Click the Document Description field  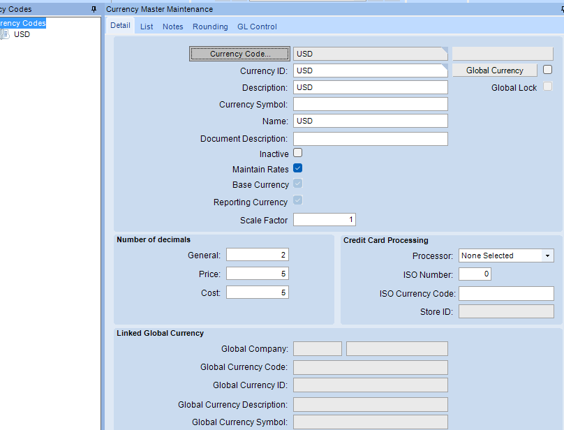point(371,139)
